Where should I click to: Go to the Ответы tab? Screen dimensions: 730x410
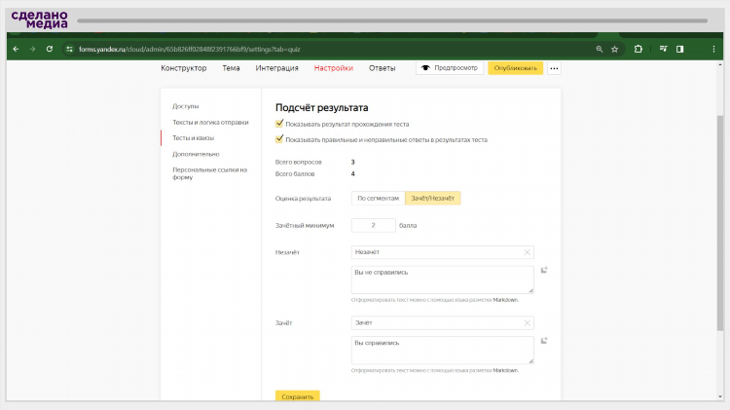[382, 68]
